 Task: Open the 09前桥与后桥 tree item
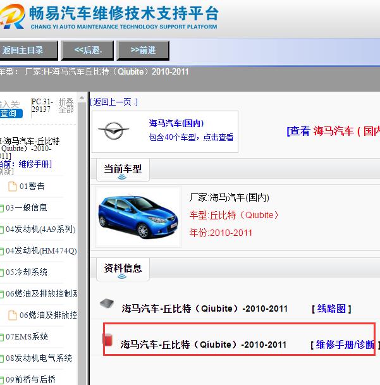[30, 379]
